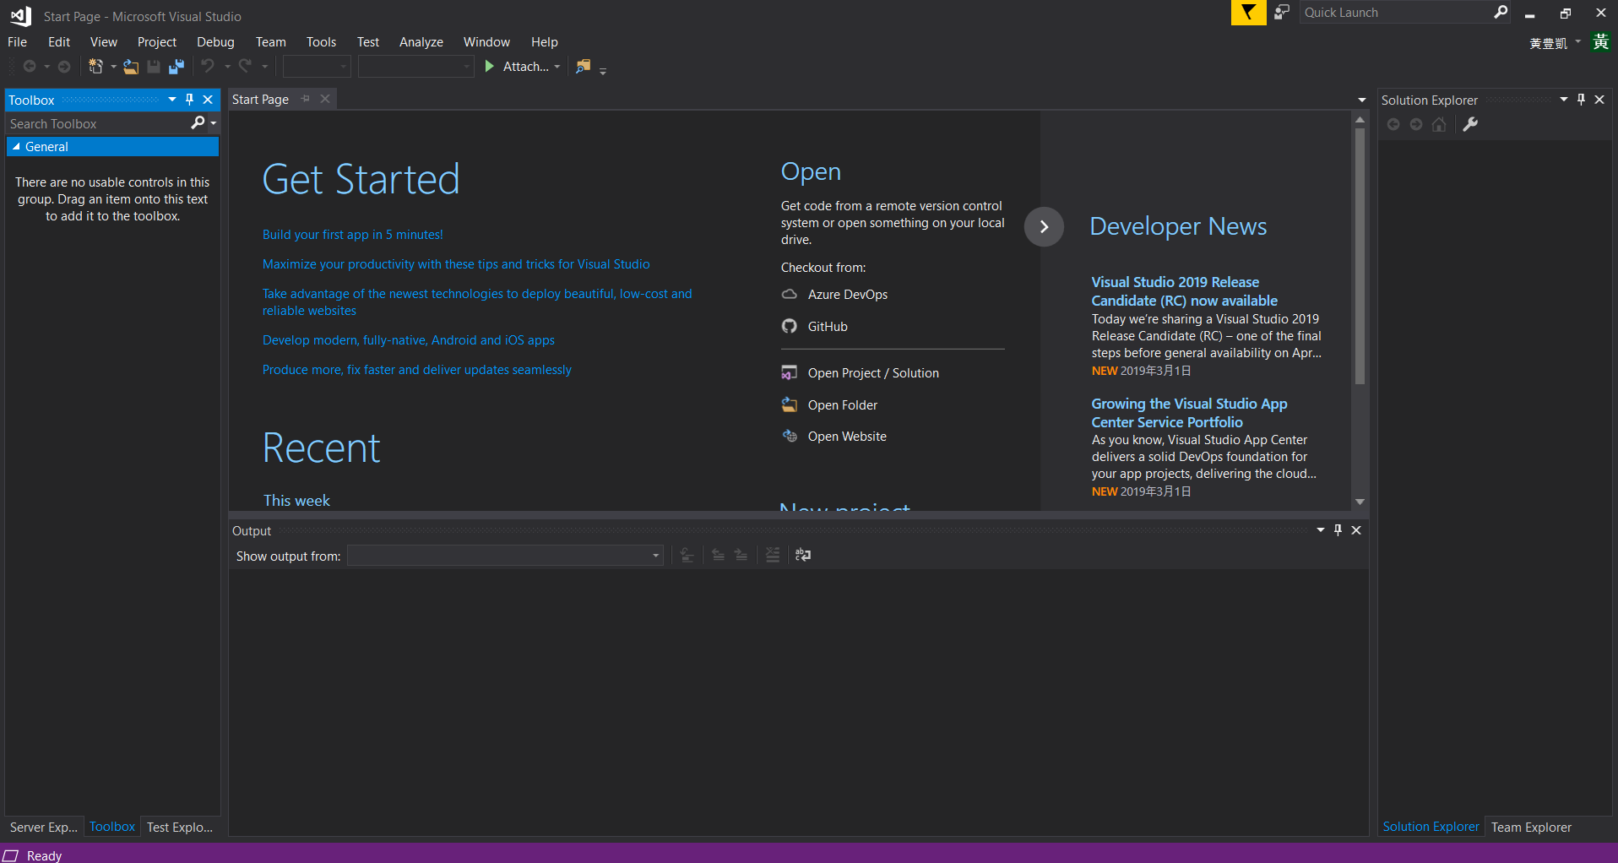
Task: Click Open Project / Solution
Action: 872,373
